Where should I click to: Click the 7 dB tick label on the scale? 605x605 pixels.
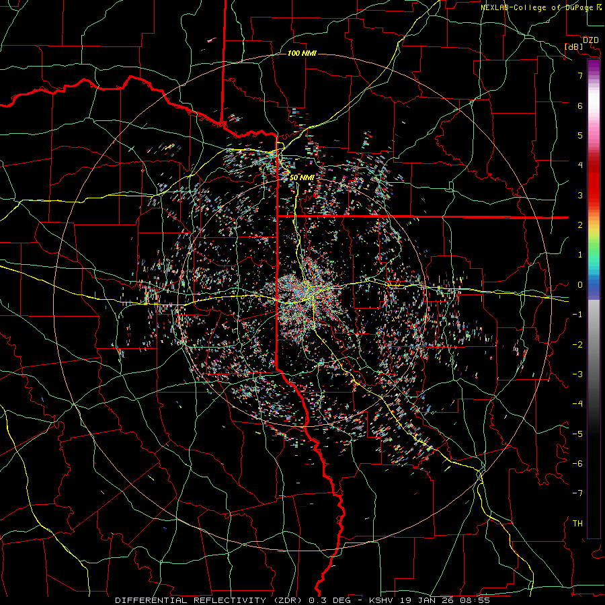pos(580,75)
